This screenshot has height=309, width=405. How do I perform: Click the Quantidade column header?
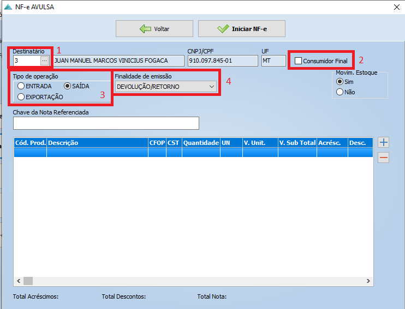click(x=201, y=143)
